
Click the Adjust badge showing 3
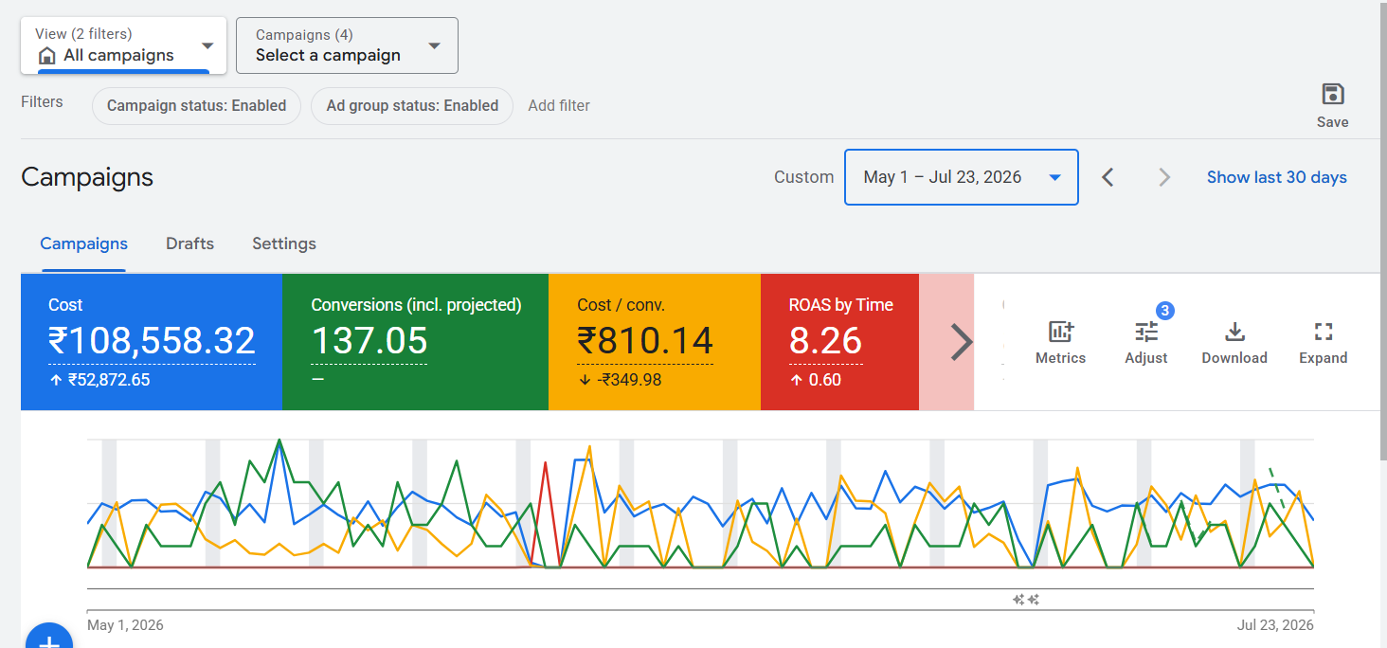[x=1165, y=311]
